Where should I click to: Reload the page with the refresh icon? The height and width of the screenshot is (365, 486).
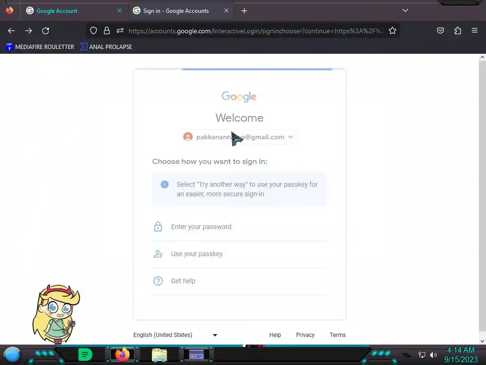pyautogui.click(x=46, y=31)
